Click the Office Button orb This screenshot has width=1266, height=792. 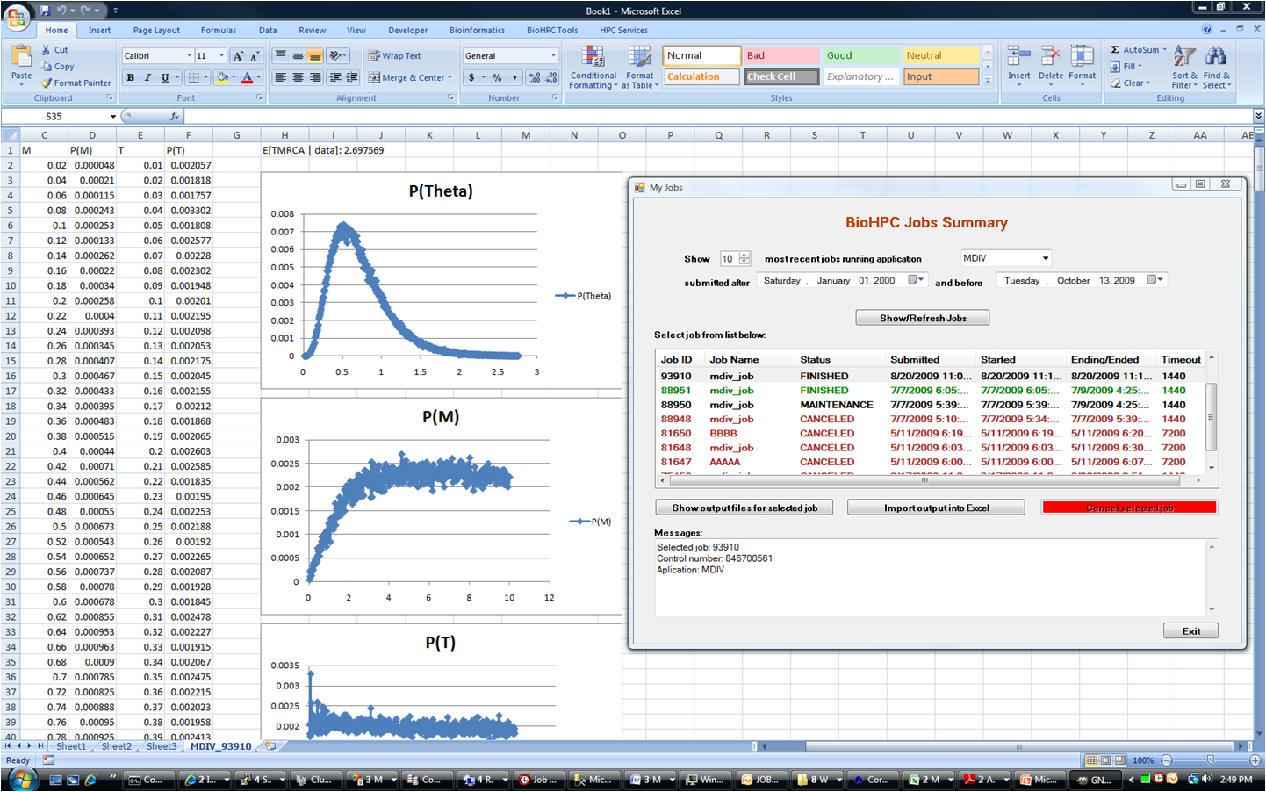click(x=16, y=17)
